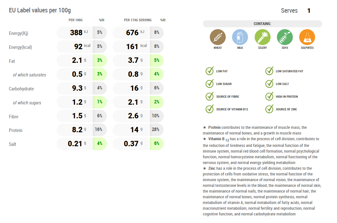Click the Source of Vitamin B12 checkmark
Viewport: 337px width, 223px height.
[210, 109]
